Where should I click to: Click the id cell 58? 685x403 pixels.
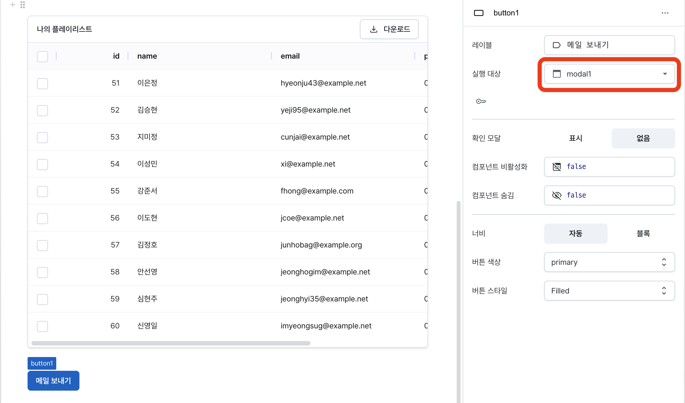click(115, 272)
